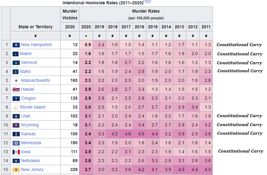Image resolution: width=267 pixels, height=175 pixels.
Task: Follow the Iowa link
Action: (x=26, y=152)
